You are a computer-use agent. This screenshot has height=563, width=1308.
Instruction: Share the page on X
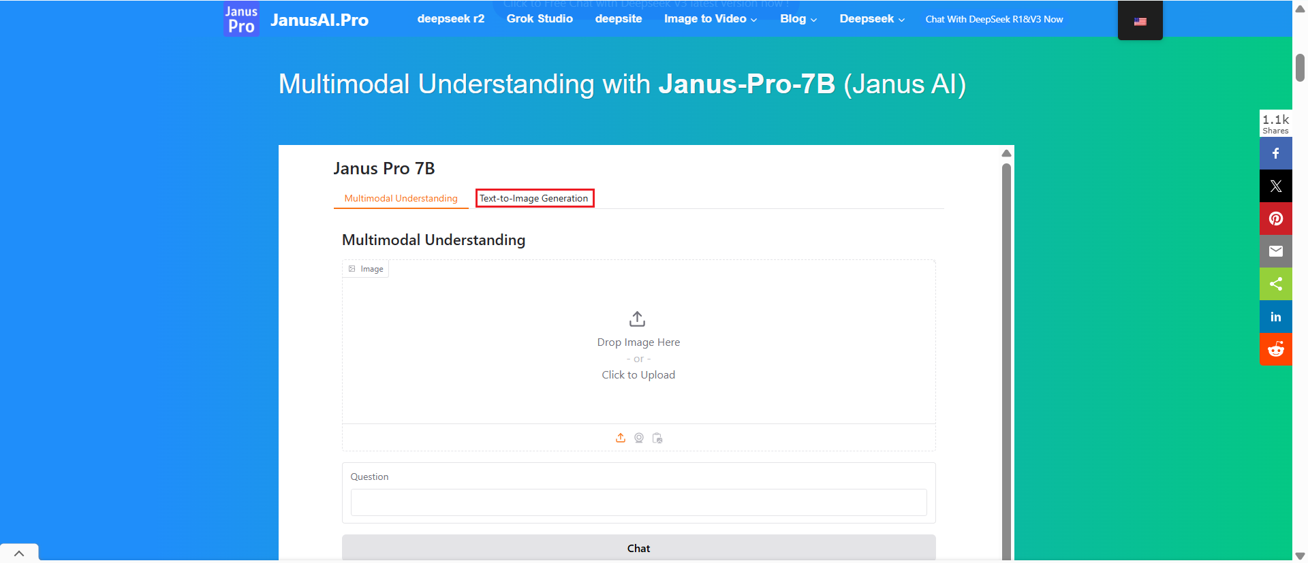1276,186
